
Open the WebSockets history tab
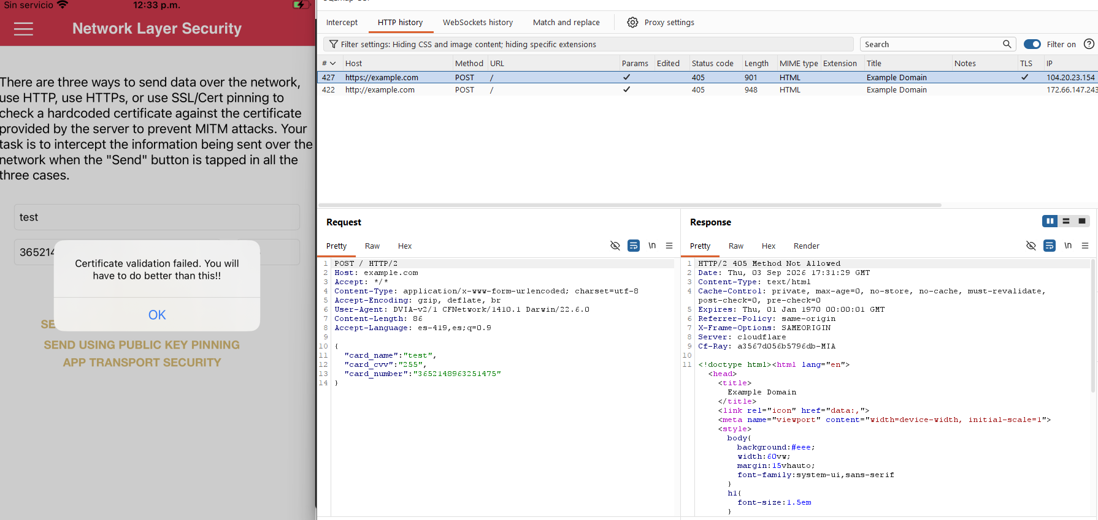coord(478,23)
